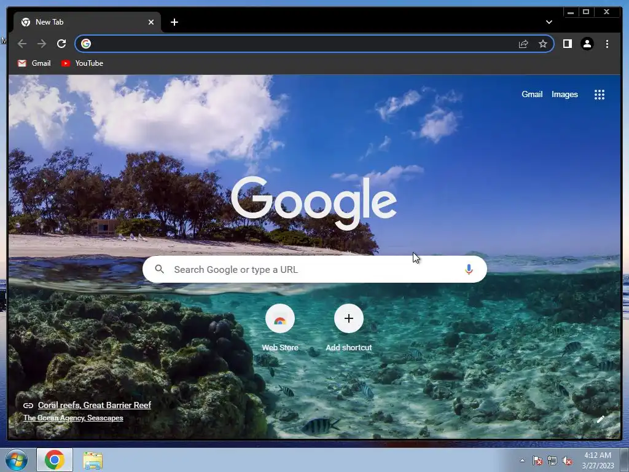Maximize the Chrome window
The height and width of the screenshot is (472, 629).
(x=586, y=12)
